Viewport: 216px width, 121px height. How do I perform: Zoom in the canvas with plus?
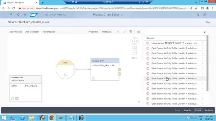coord(135,48)
